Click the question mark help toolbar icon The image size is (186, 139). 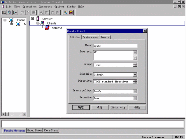tap(71, 12)
